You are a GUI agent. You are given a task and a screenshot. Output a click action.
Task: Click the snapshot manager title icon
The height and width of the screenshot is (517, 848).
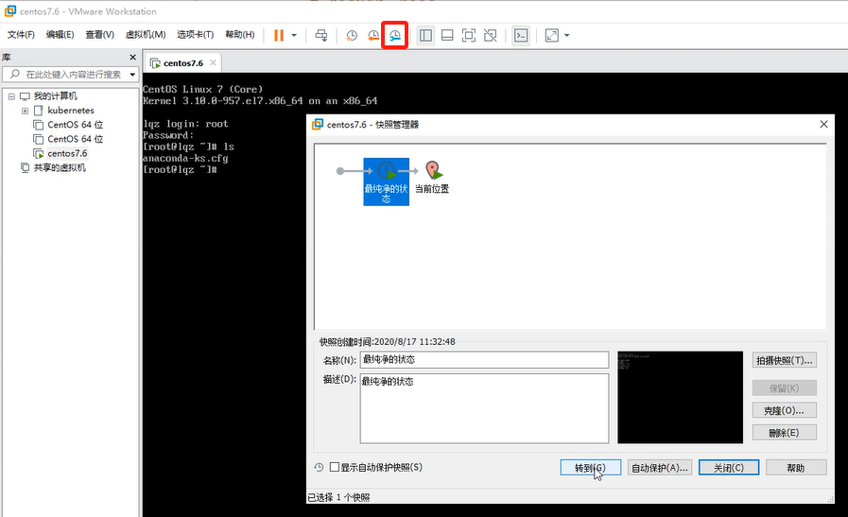[318, 125]
